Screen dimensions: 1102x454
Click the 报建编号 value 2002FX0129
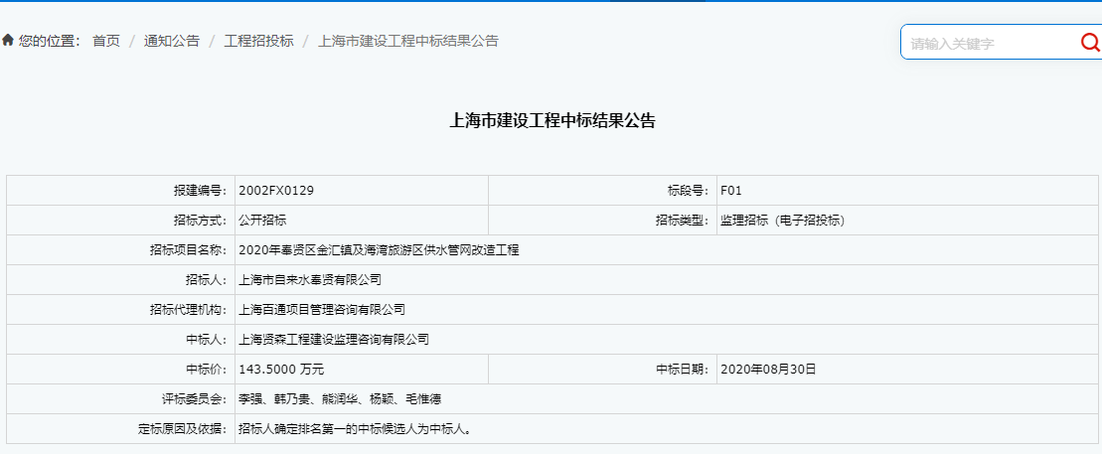(x=276, y=190)
